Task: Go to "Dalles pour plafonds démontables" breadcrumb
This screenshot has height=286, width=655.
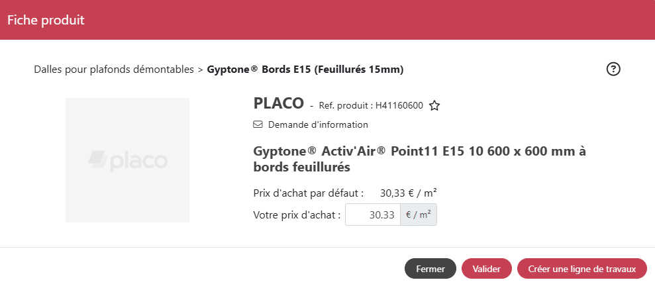Action: click(114, 69)
